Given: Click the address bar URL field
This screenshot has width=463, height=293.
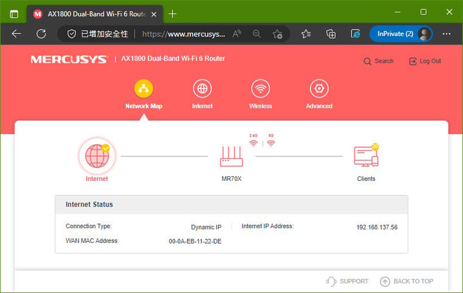Looking at the screenshot, I should 183,34.
